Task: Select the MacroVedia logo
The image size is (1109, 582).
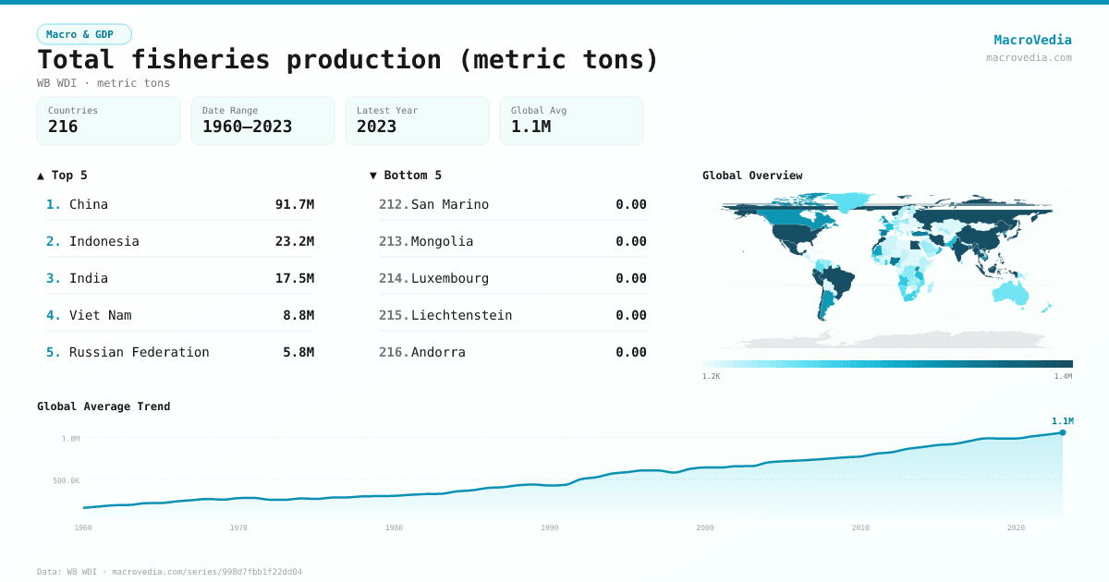Action: [1032, 40]
